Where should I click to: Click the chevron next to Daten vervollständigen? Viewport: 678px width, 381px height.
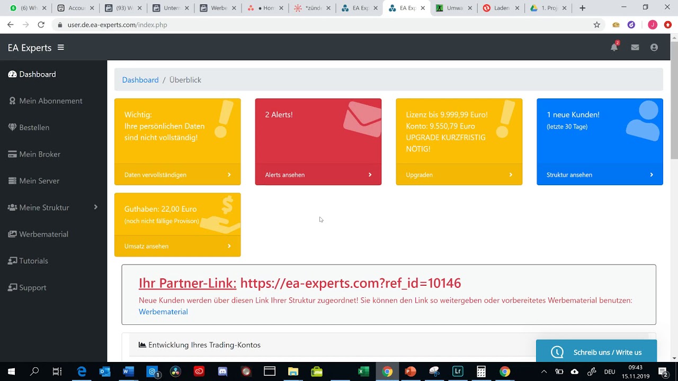coord(229,175)
